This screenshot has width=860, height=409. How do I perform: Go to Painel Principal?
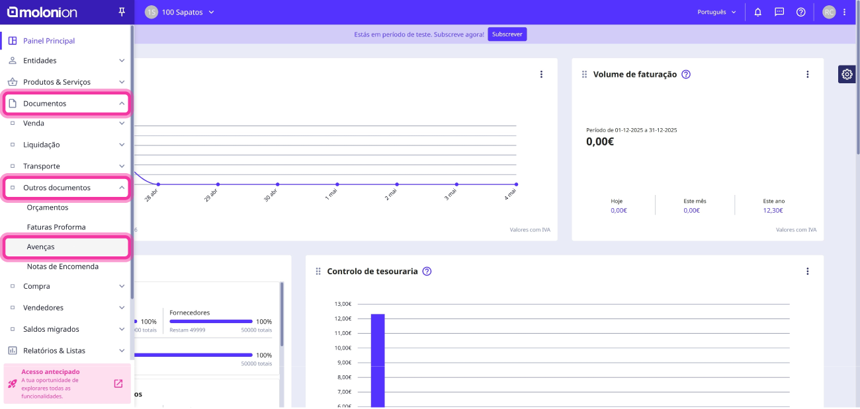coord(65,41)
